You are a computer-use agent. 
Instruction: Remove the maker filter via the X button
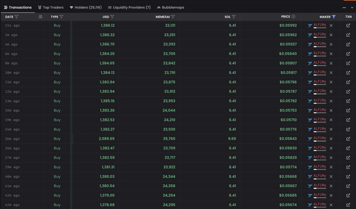[331, 26]
